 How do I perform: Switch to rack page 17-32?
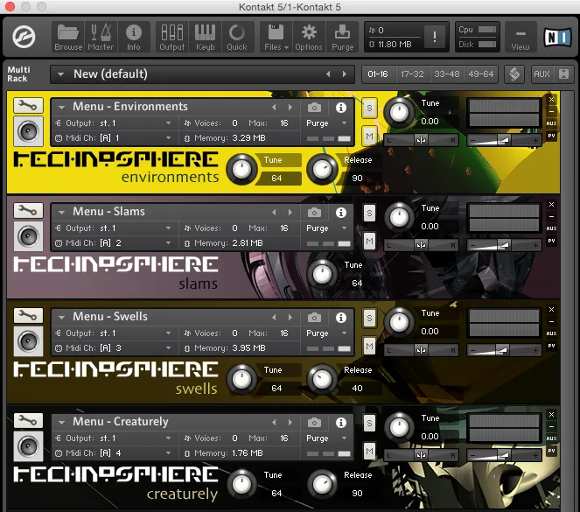pyautogui.click(x=412, y=74)
